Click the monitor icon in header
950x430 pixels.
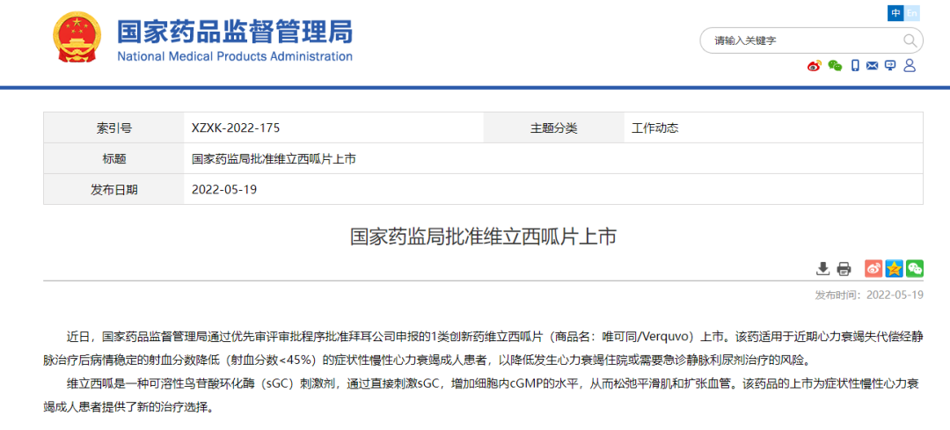tap(890, 66)
